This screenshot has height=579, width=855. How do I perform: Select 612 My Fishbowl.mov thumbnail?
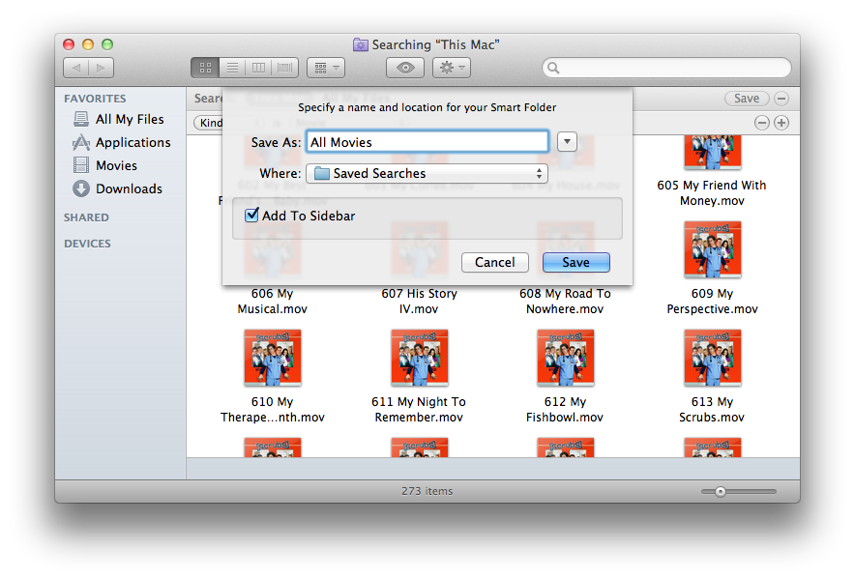pos(566,358)
